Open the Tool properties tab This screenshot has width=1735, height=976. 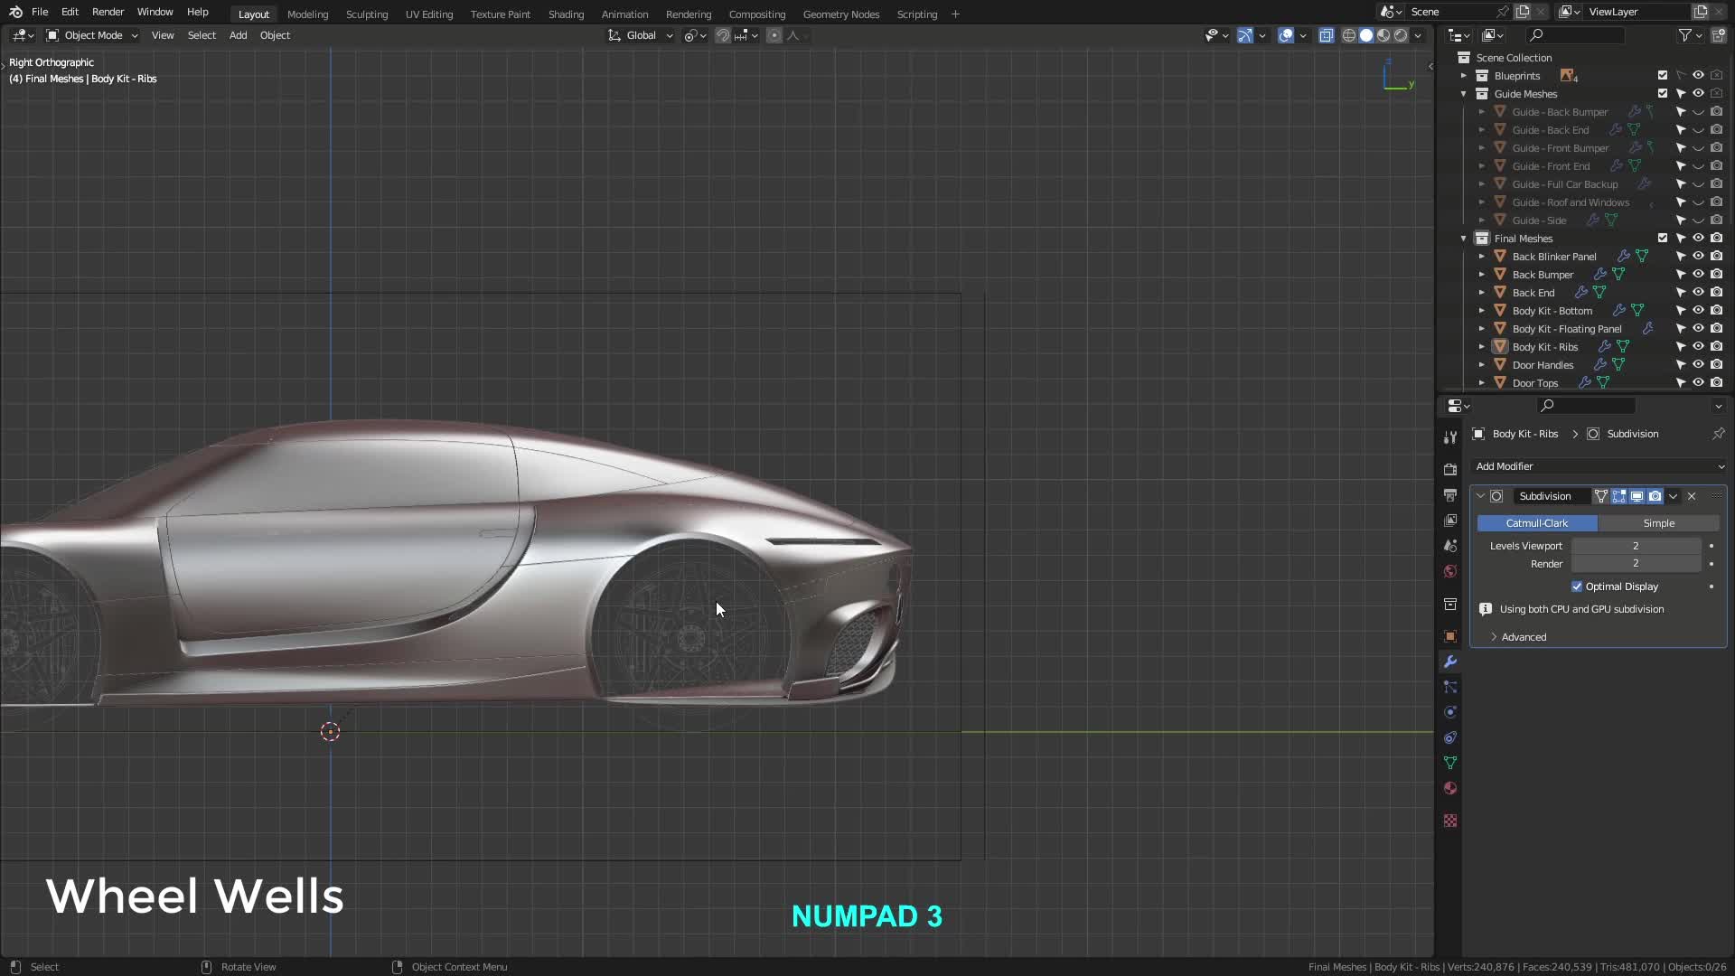[x=1450, y=437]
